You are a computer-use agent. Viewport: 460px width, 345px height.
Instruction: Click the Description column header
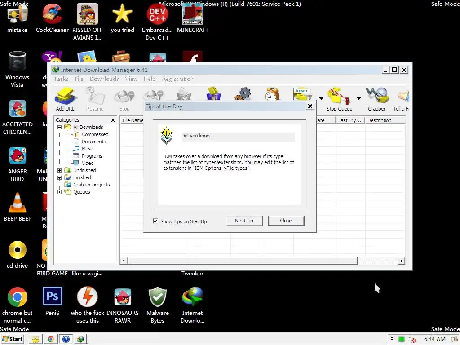(385, 120)
